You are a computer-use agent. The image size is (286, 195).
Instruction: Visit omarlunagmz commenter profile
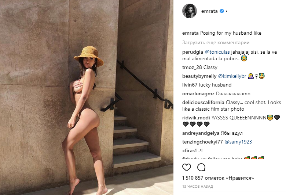tap(198, 93)
